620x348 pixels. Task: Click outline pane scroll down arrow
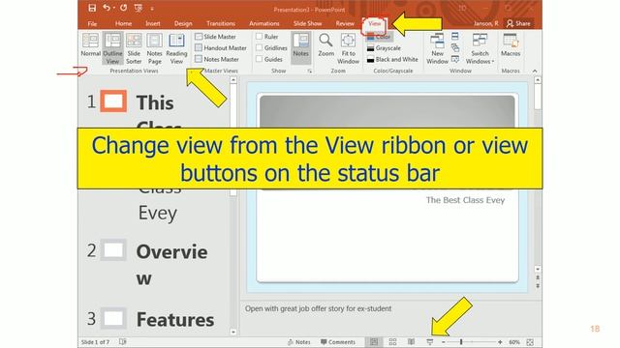click(233, 332)
